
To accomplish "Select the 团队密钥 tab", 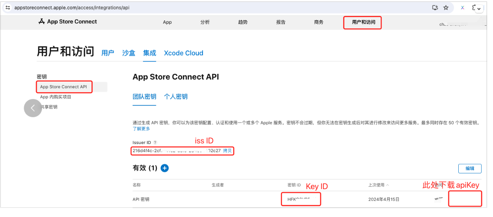I will [145, 97].
